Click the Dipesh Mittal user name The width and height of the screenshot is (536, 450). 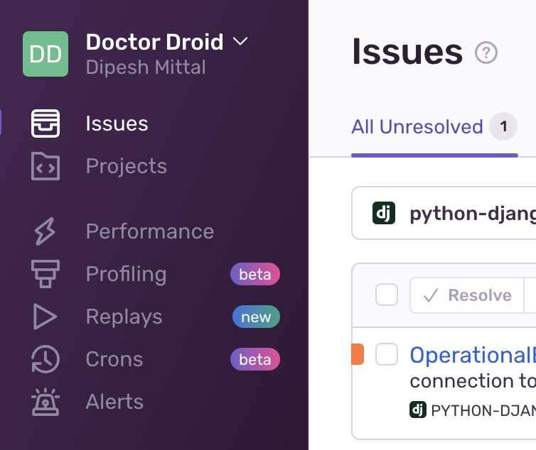tap(146, 67)
